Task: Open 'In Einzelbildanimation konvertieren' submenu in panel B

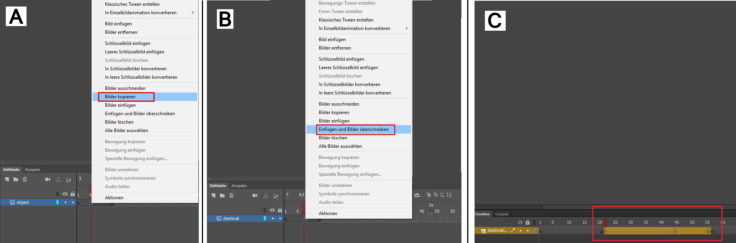Action: coord(359,28)
